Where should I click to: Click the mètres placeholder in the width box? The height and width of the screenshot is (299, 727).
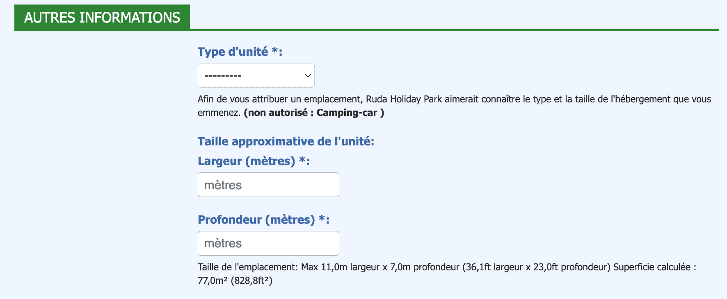click(x=223, y=185)
